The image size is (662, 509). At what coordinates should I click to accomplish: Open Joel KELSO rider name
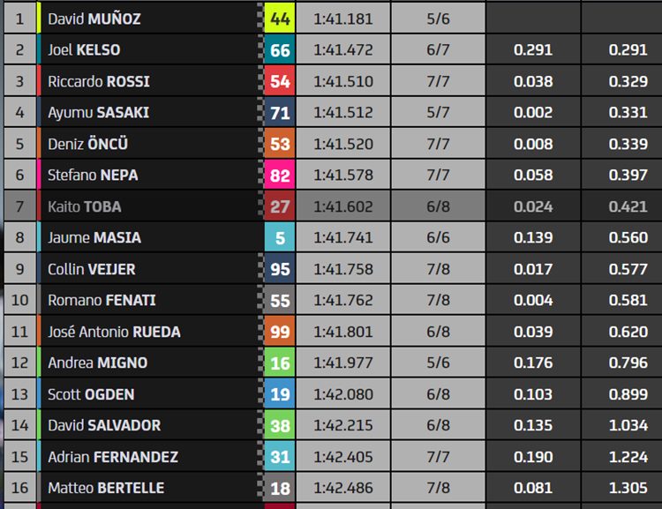click(84, 49)
